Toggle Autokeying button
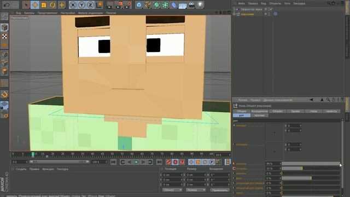This screenshot has width=350, height=197. pyautogui.click(x=175, y=162)
